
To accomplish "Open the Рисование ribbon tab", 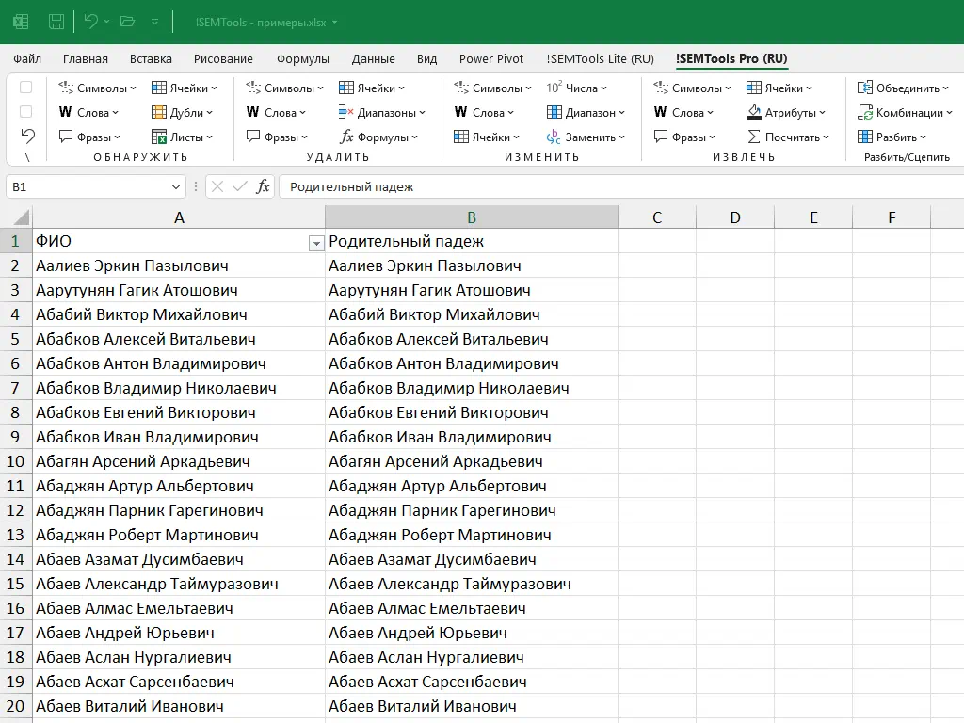I will pyautogui.click(x=223, y=59).
